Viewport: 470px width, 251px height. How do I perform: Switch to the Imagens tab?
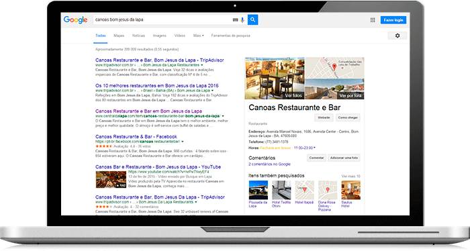click(160, 36)
